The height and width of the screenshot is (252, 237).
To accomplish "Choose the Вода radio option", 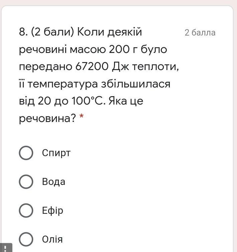I will click(26, 182).
